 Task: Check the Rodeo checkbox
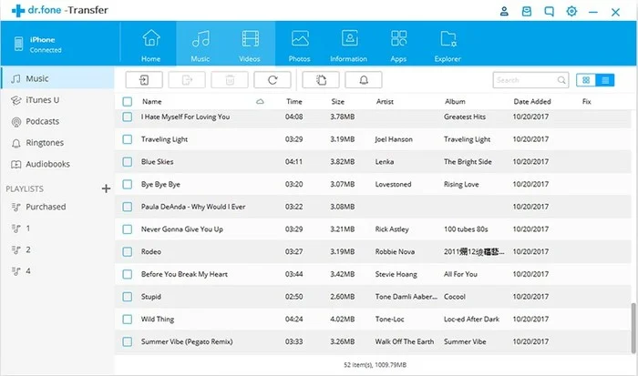click(128, 251)
